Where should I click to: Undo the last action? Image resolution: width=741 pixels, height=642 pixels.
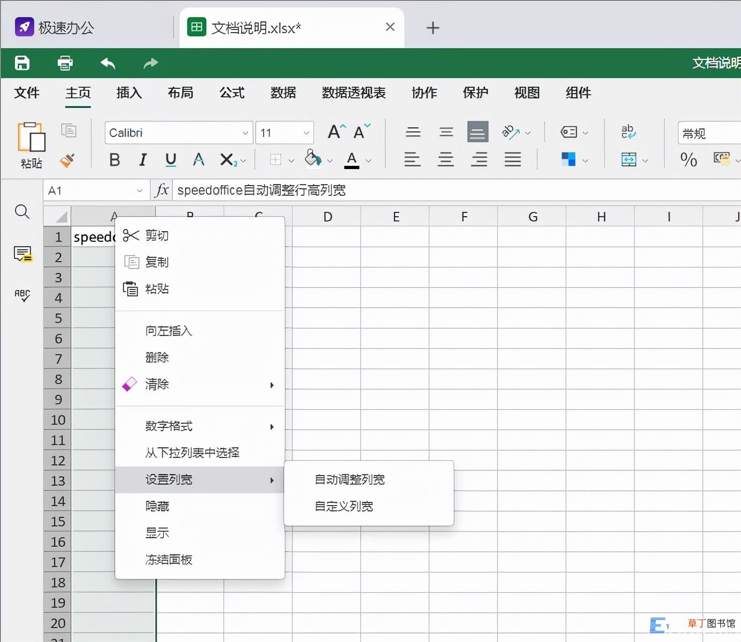point(108,63)
